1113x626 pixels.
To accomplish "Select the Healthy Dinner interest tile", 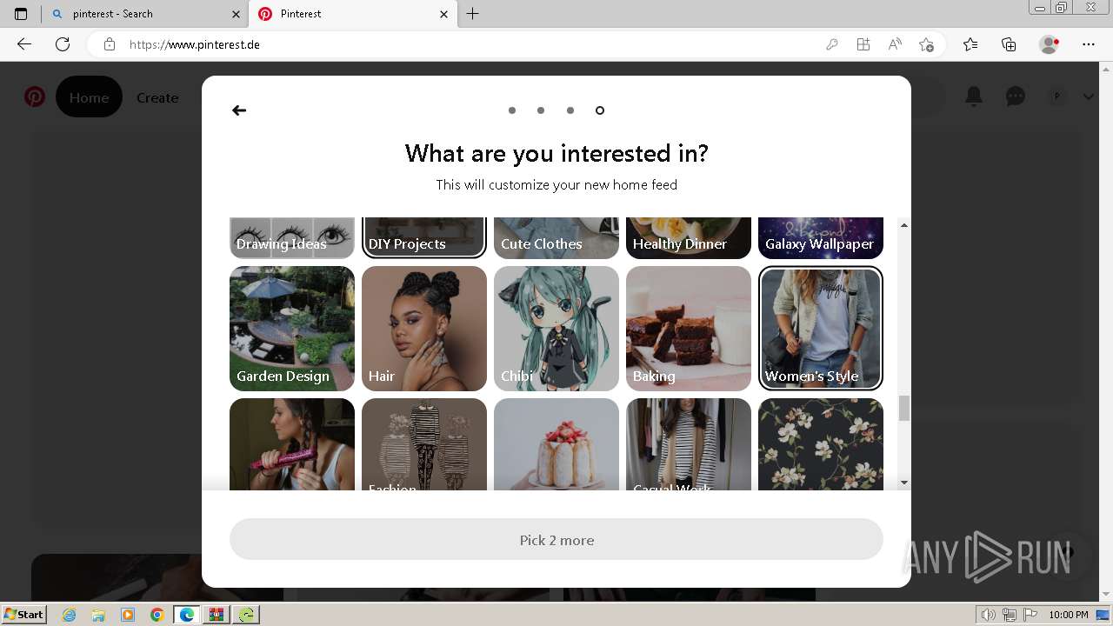I will [689, 238].
